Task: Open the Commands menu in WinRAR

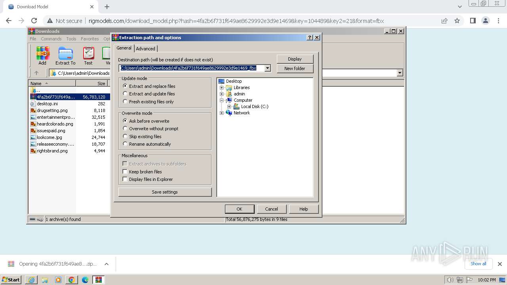Action: [51, 39]
